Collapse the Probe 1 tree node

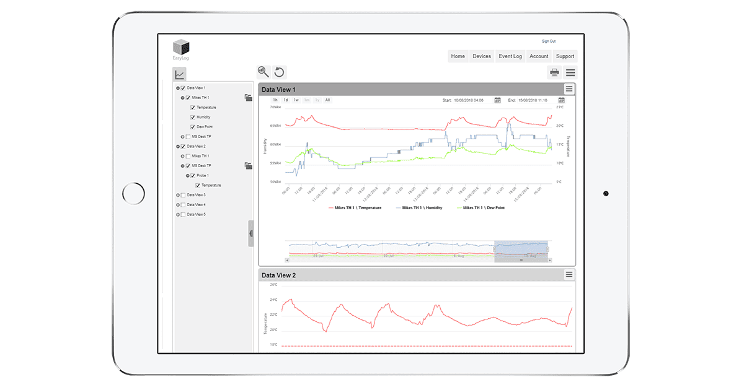[x=188, y=176]
